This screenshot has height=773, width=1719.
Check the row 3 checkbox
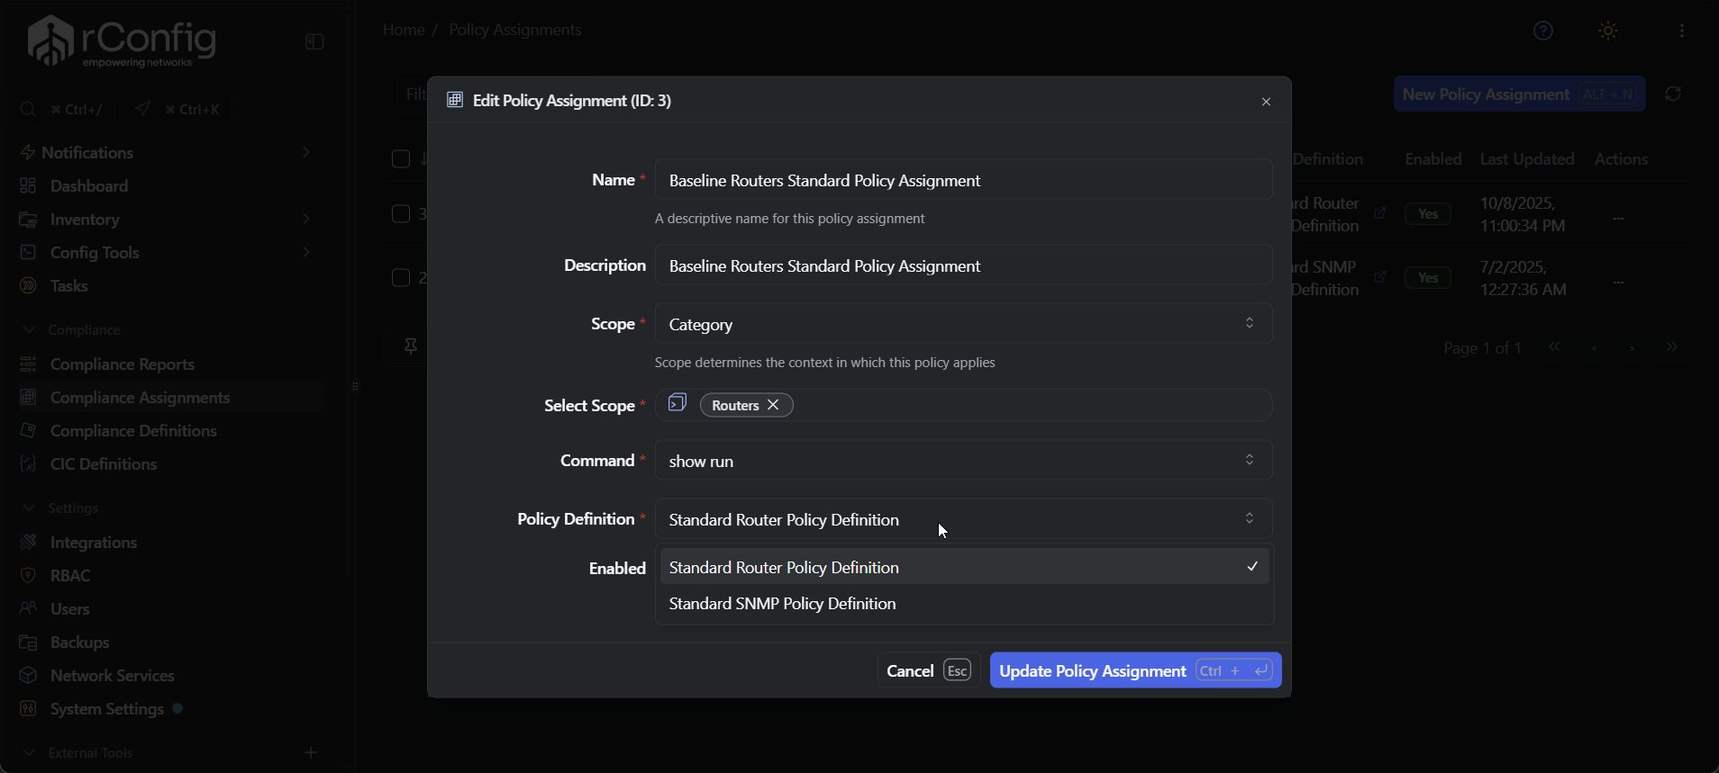[x=401, y=213]
